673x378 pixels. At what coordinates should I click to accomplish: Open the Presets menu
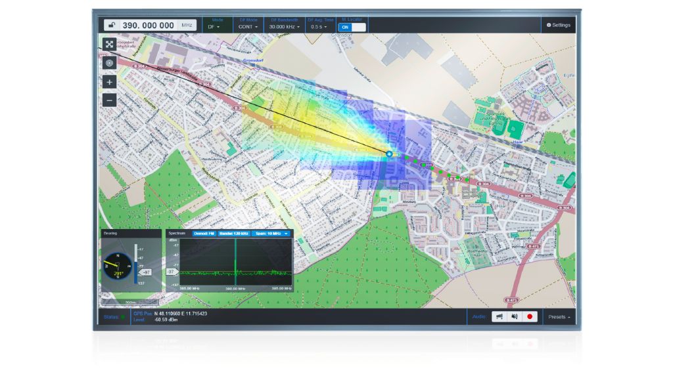point(559,316)
